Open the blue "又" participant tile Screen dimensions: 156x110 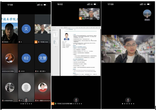tap(26, 28)
